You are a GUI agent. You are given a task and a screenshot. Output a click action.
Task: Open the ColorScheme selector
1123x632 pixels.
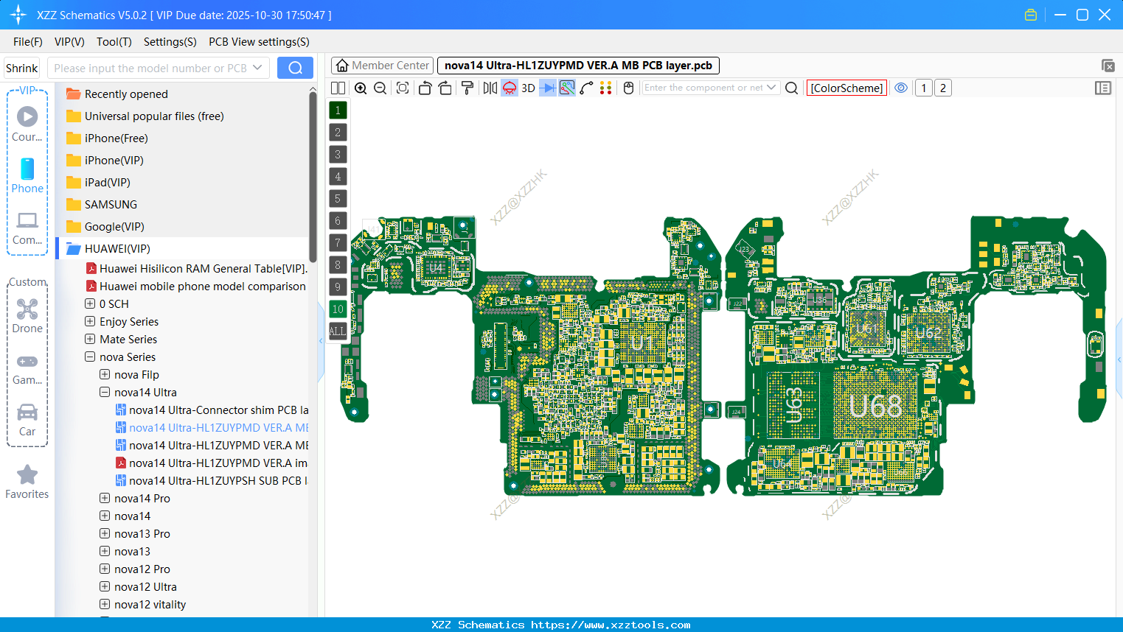pyautogui.click(x=846, y=88)
